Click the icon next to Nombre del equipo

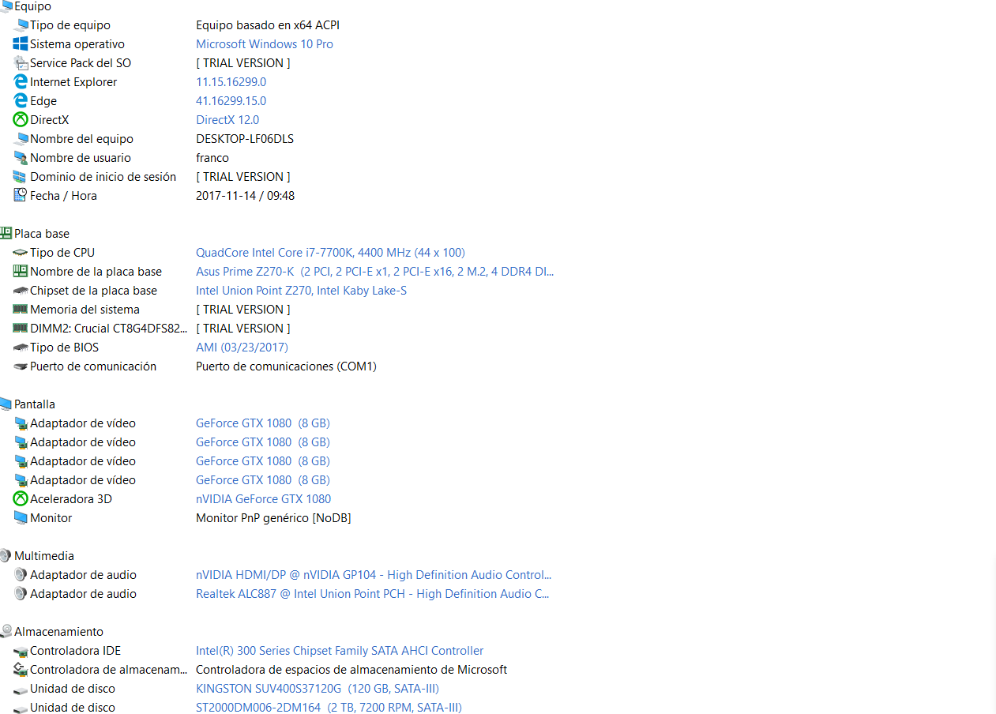pos(21,139)
